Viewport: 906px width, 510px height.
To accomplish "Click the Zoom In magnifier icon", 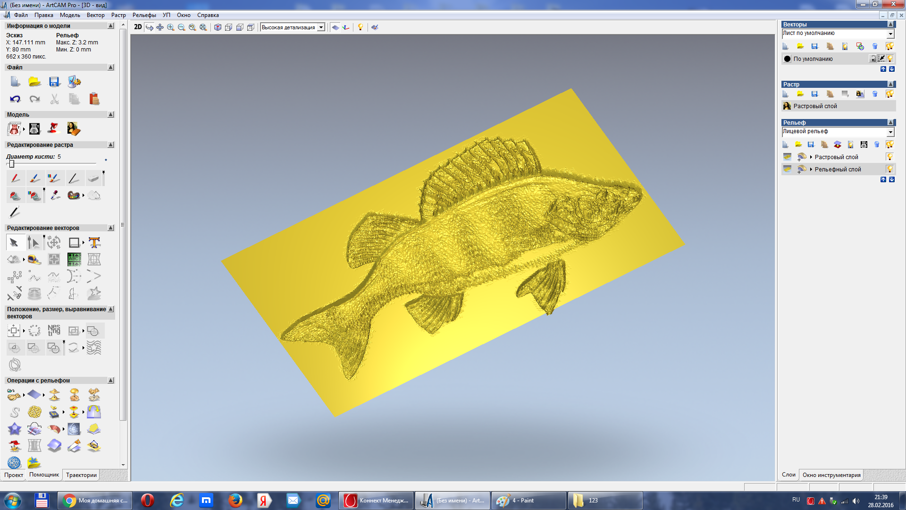I will tap(171, 27).
